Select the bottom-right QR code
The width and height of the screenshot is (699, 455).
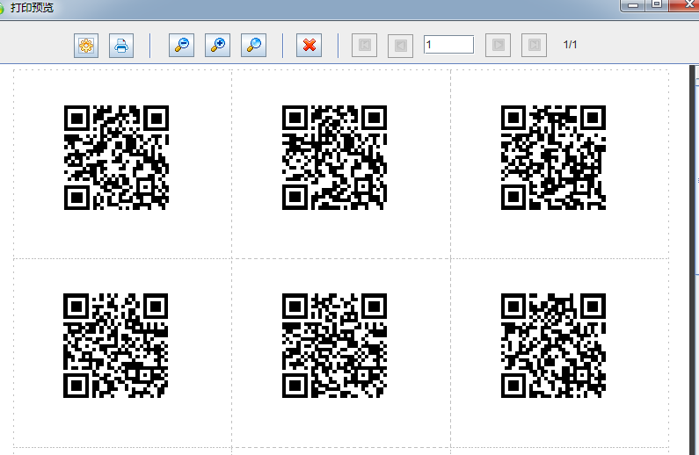(553, 345)
